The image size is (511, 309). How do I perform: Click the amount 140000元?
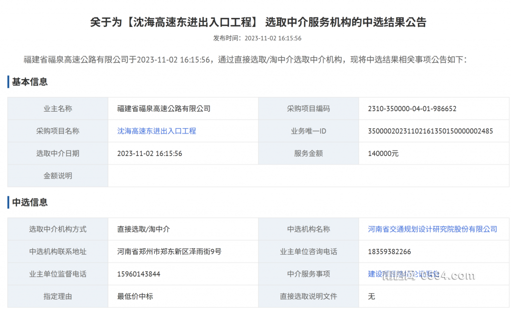pos(383,154)
